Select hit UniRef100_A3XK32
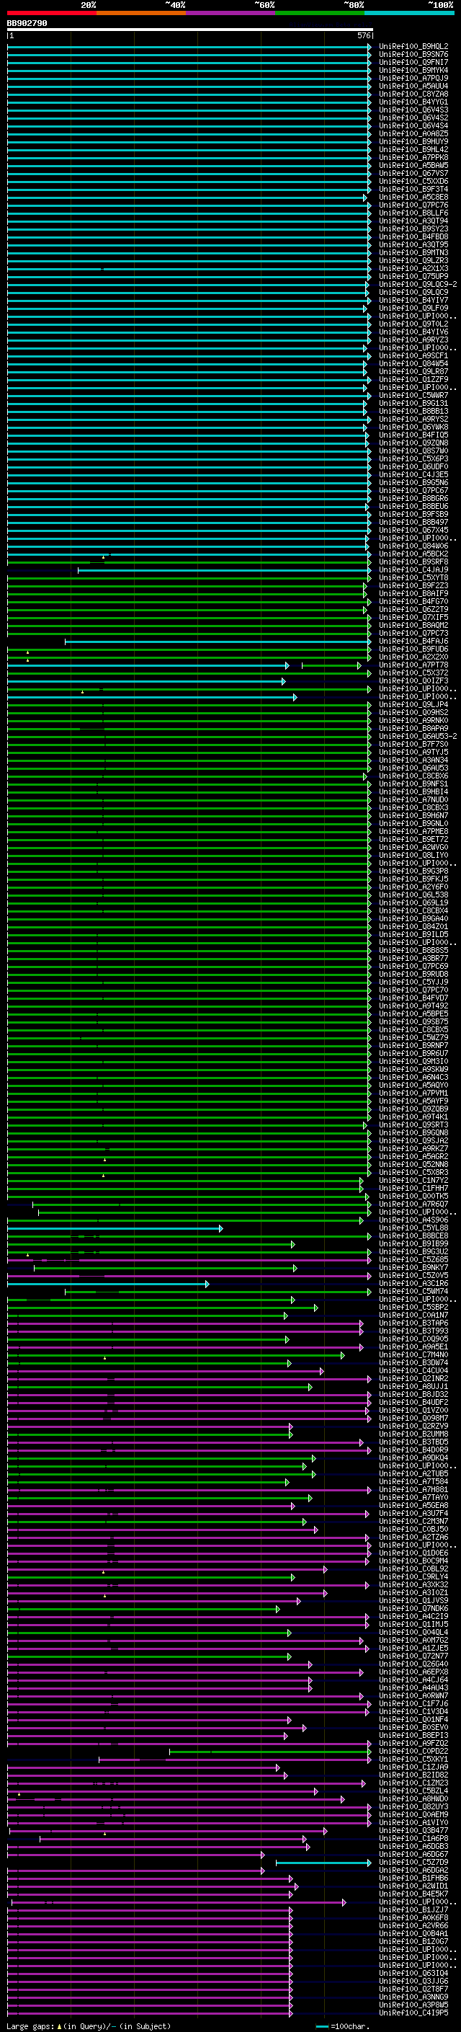 click(x=413, y=1586)
